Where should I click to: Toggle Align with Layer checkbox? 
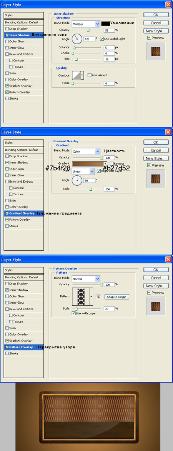pyautogui.click(x=99, y=171)
